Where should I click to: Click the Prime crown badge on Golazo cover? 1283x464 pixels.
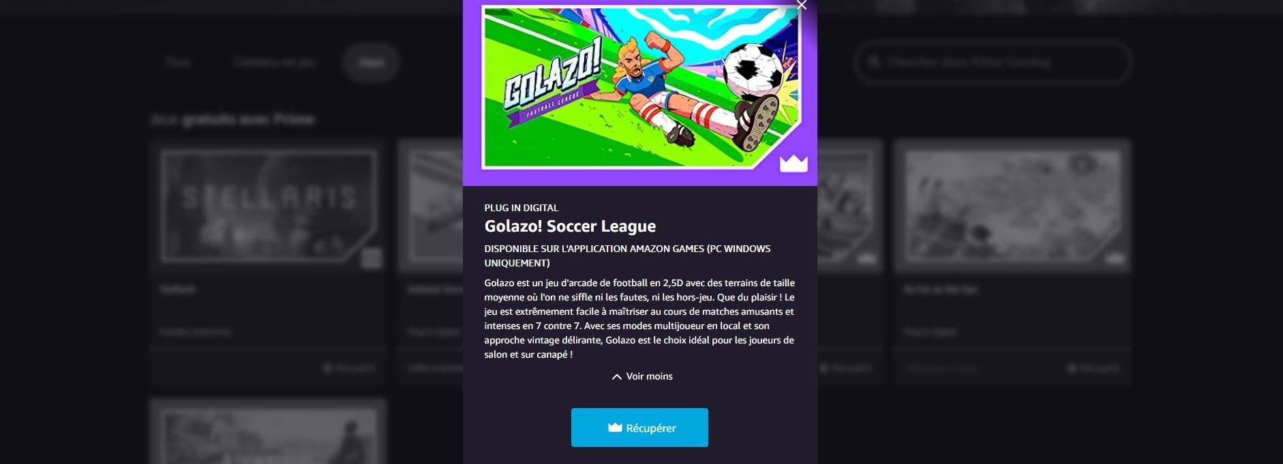coord(794,164)
